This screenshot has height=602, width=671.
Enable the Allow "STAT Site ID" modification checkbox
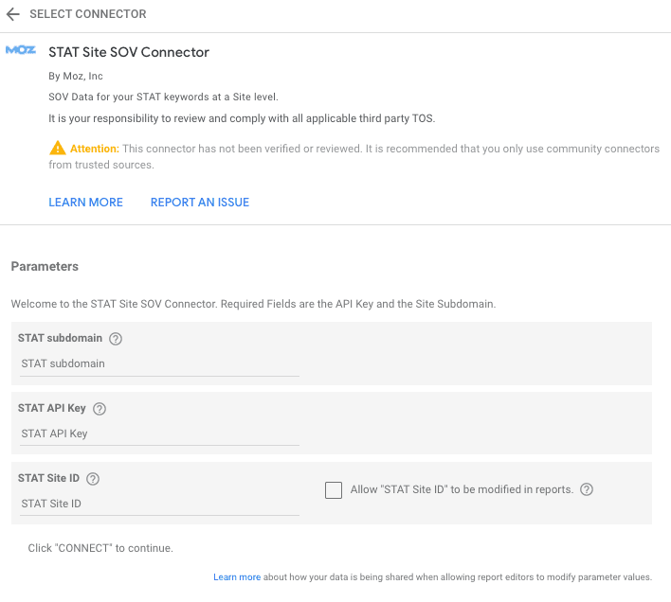334,490
